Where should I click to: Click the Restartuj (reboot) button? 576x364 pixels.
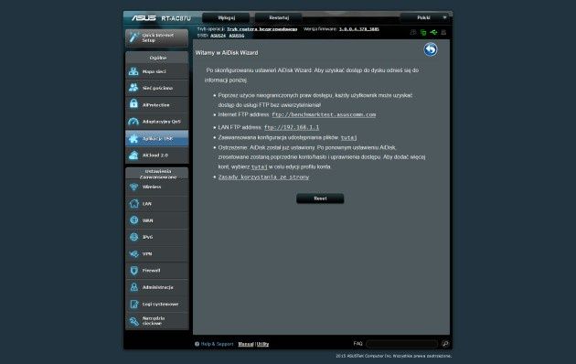pyautogui.click(x=279, y=17)
